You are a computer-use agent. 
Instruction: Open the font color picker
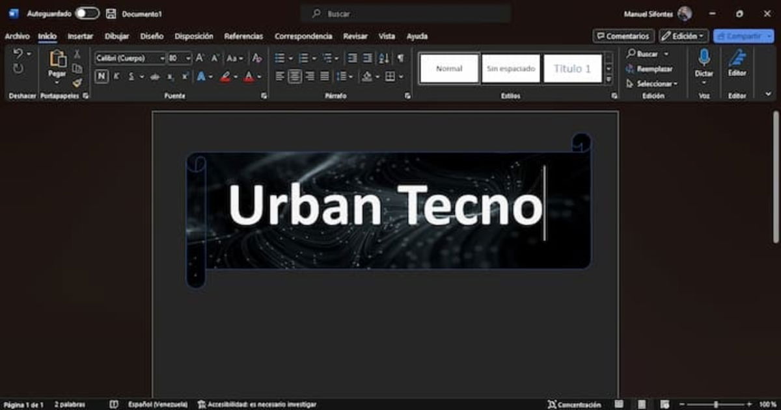(247, 77)
